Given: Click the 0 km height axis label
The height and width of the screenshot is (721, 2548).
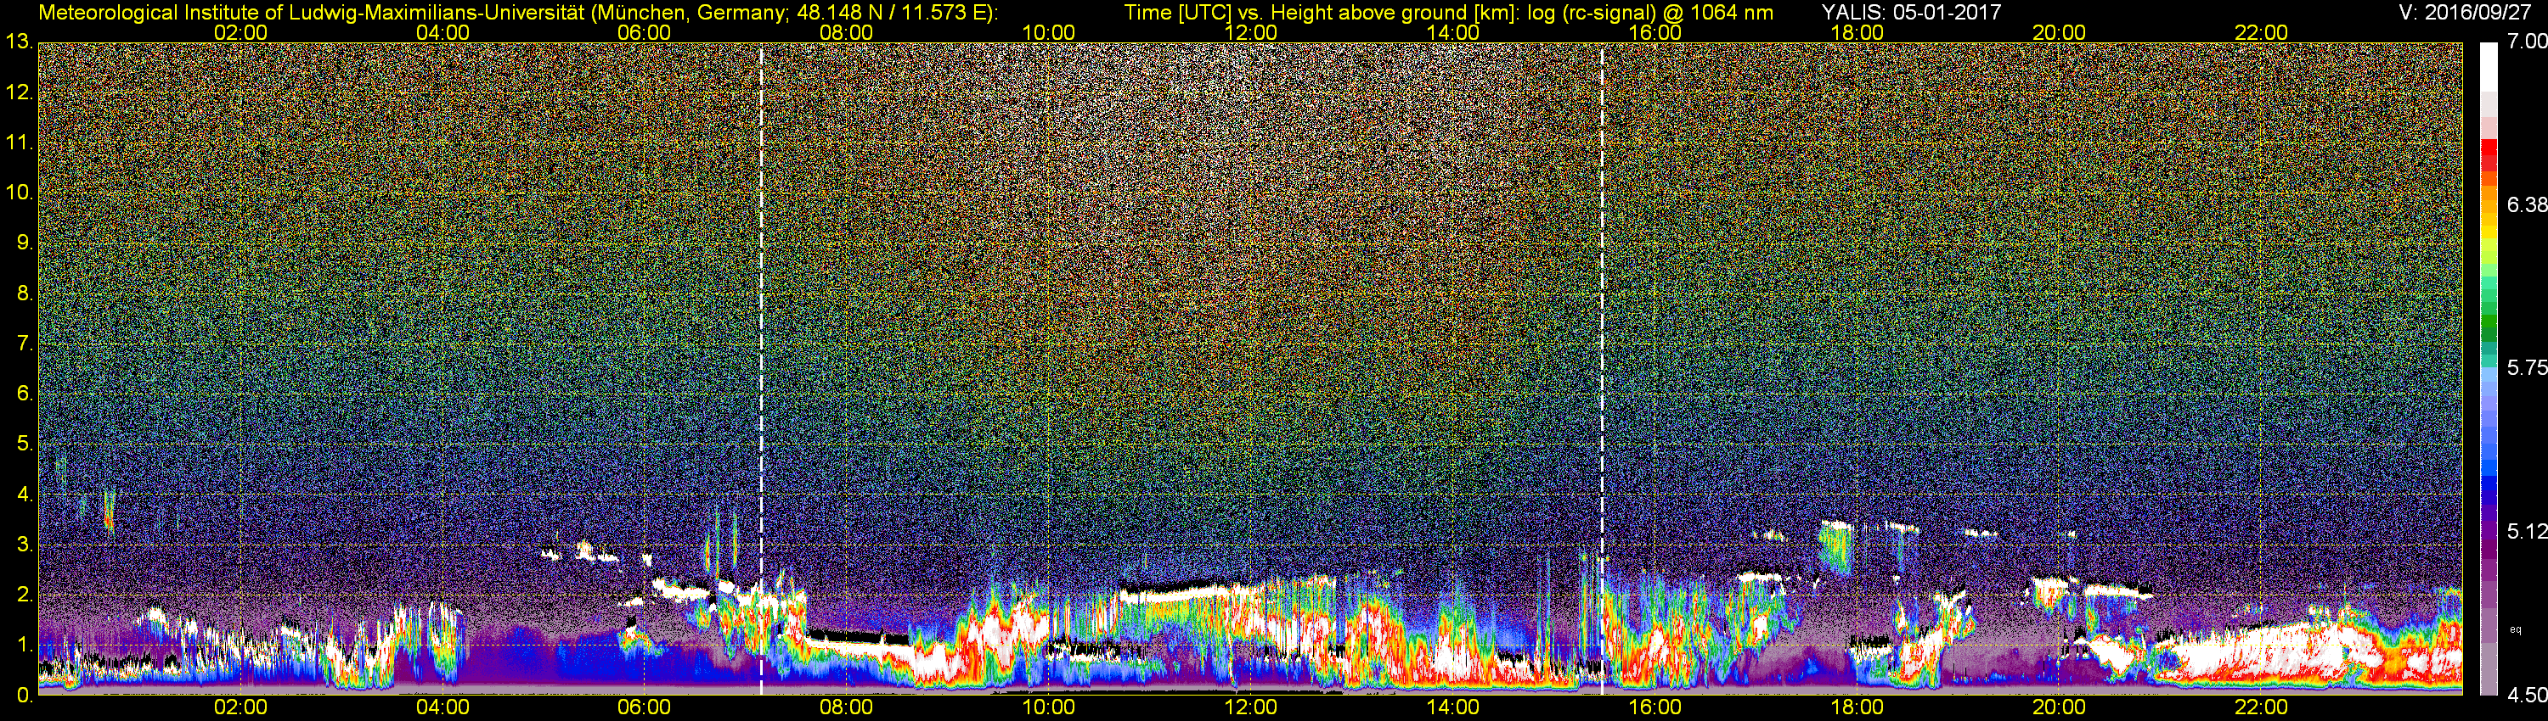Looking at the screenshot, I should point(25,696).
